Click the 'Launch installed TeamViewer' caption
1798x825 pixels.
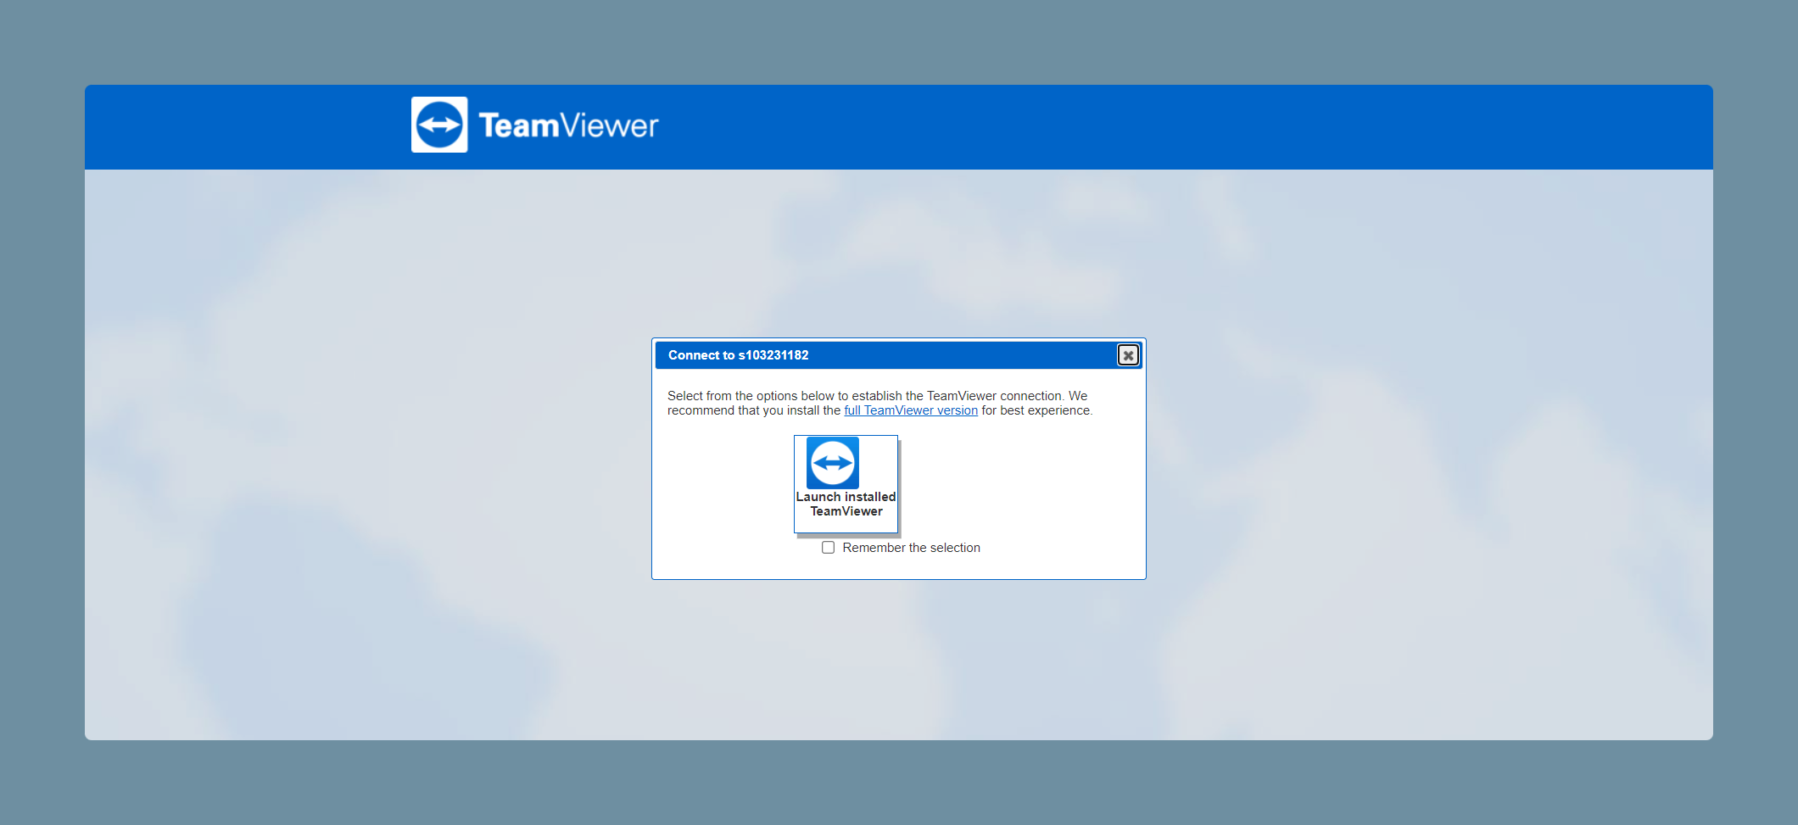click(846, 504)
